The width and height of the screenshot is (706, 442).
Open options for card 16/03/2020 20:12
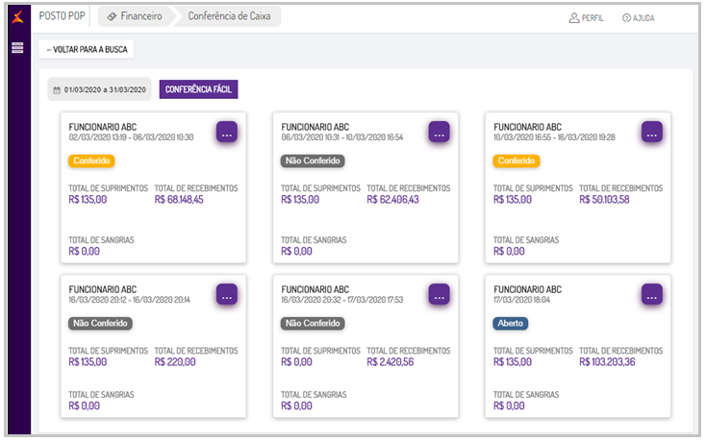click(227, 295)
